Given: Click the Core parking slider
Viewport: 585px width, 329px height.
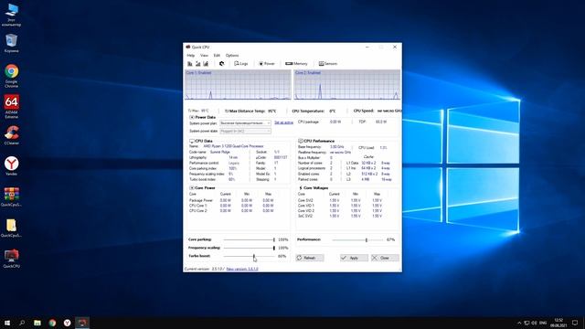Looking at the screenshot, I should [x=250, y=239].
